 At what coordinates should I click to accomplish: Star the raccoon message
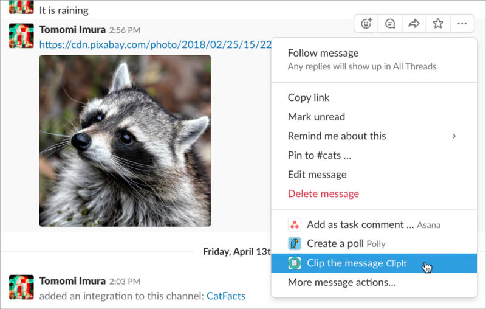pos(438,24)
